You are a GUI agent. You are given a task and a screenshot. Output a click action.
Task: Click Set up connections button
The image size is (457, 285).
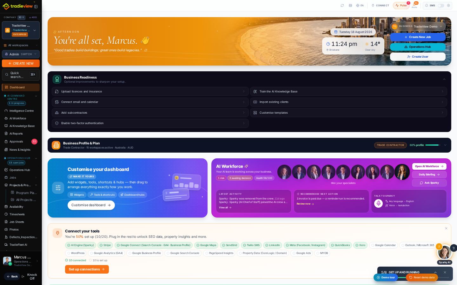87,269
